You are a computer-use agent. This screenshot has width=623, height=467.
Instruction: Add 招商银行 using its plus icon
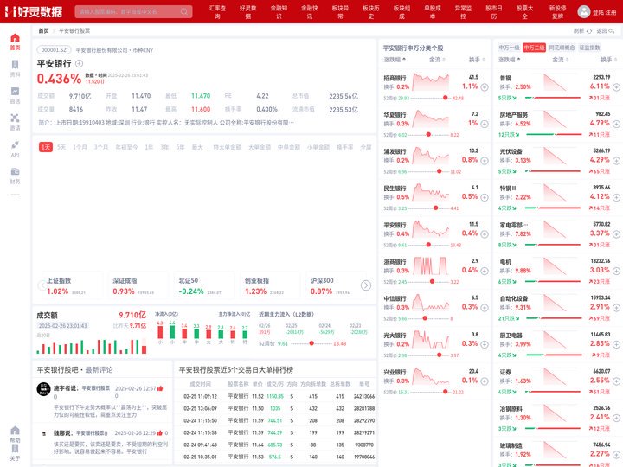tap(485, 87)
